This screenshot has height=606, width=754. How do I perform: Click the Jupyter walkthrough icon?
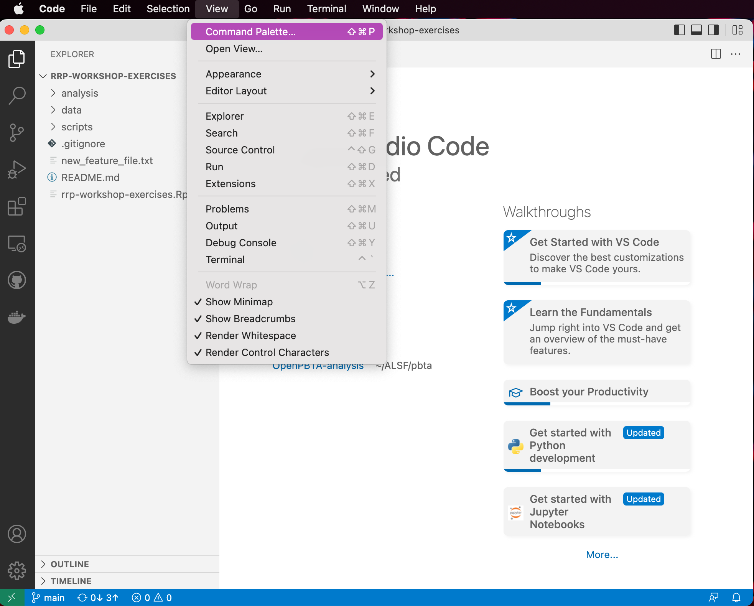pos(516,512)
